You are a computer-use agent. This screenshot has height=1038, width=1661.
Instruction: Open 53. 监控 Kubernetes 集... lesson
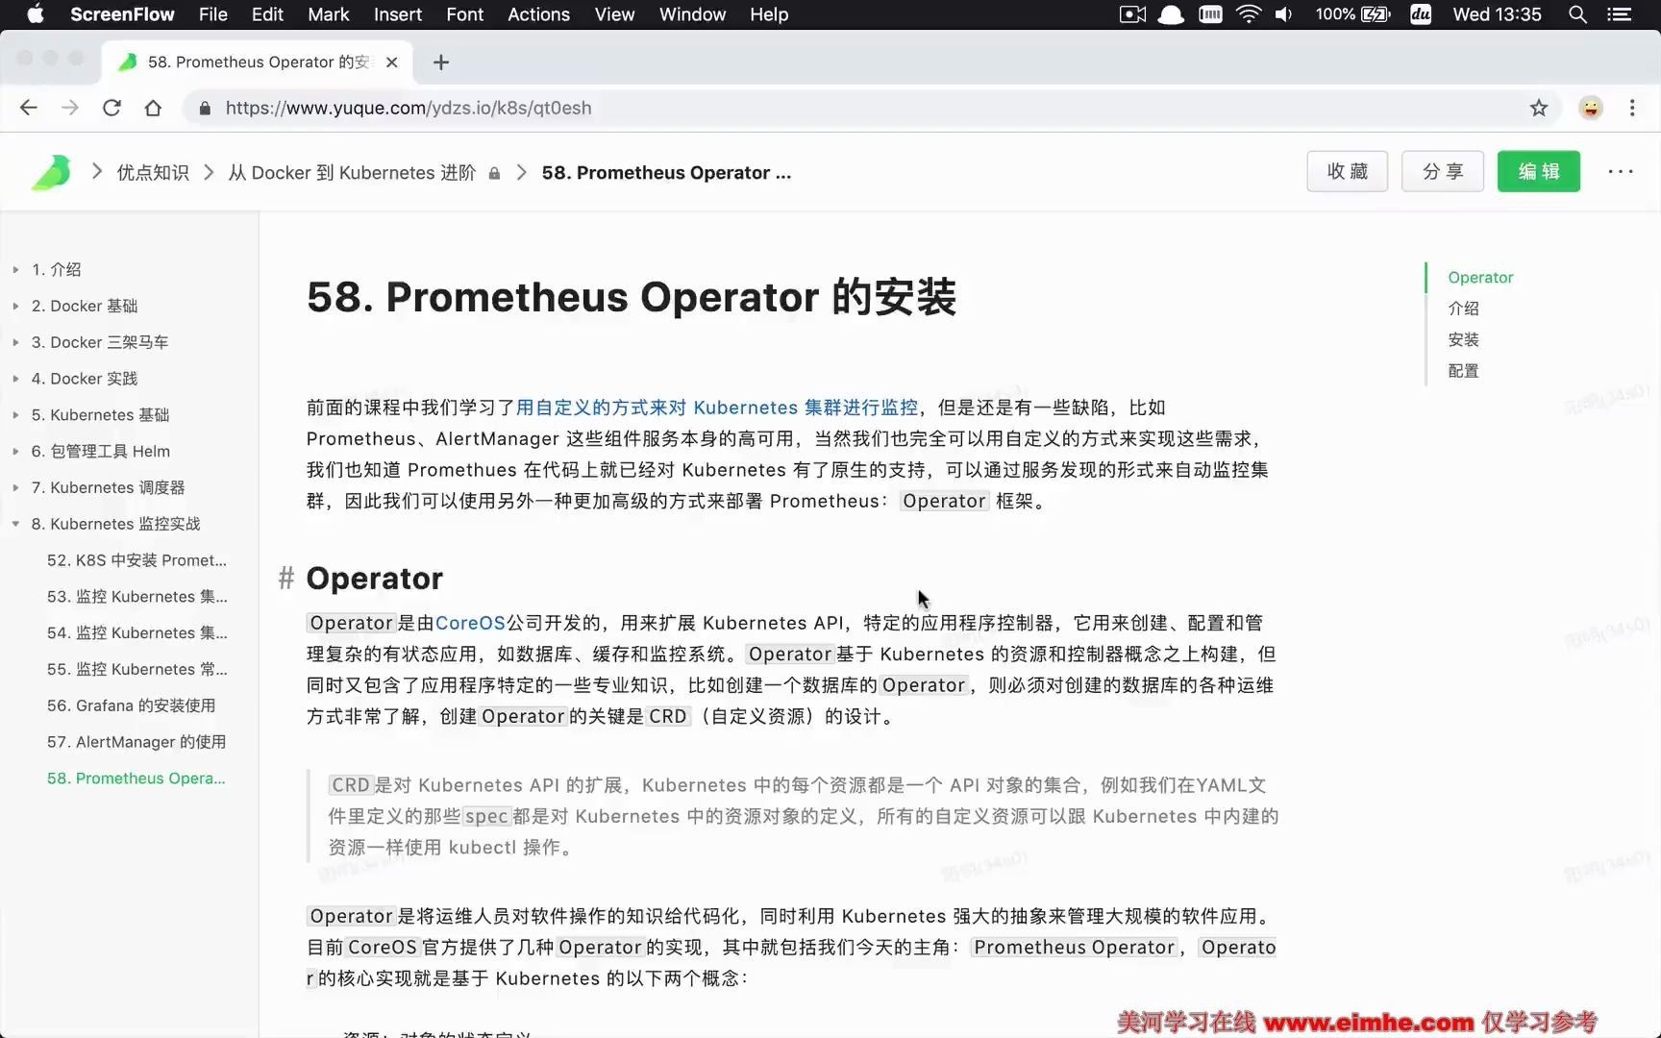(137, 597)
